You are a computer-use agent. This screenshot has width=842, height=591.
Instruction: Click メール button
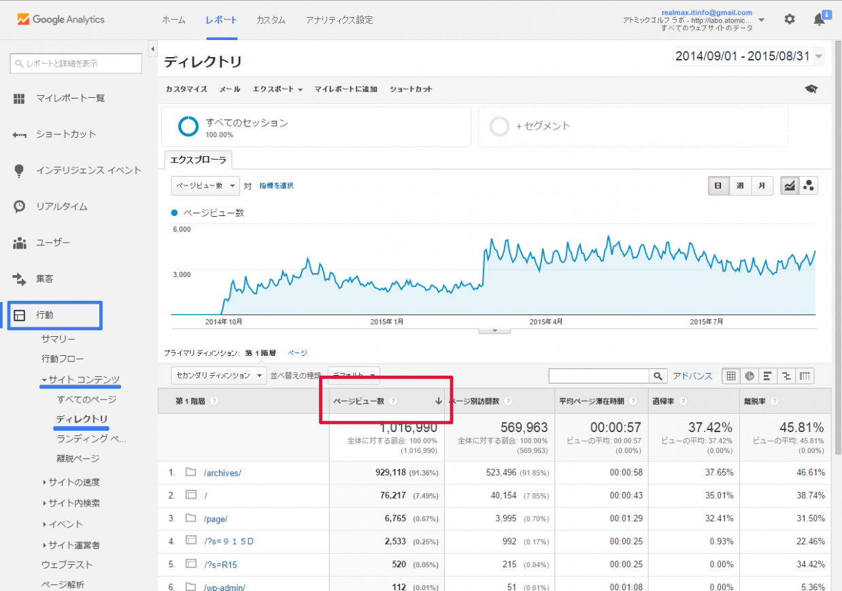tap(229, 89)
